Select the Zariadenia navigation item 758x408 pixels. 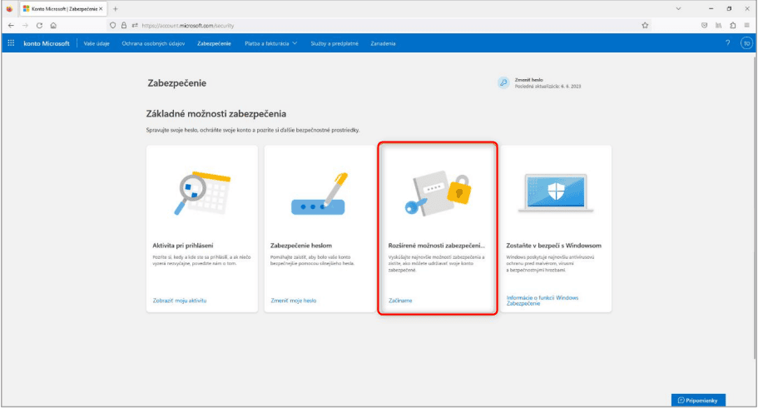click(x=382, y=42)
